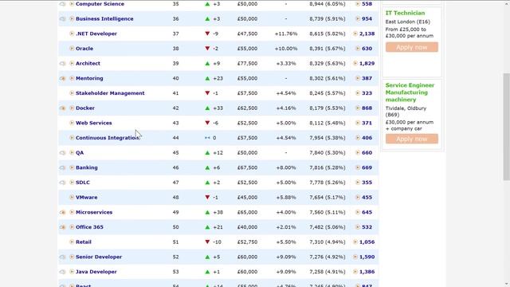Apply now for the IT Technician job
This screenshot has height=287, width=510.
pos(412,47)
